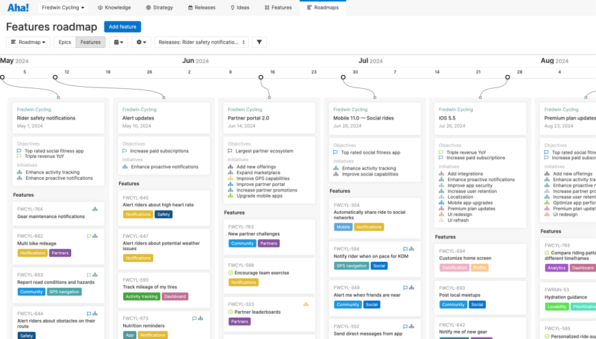Open the Partner portal 2.0 release
Screen dimensions: 596x339
coord(248,118)
